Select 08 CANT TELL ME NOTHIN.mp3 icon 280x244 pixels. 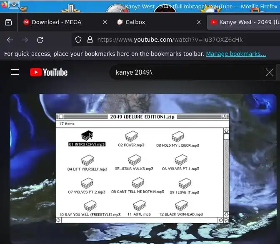138,183
